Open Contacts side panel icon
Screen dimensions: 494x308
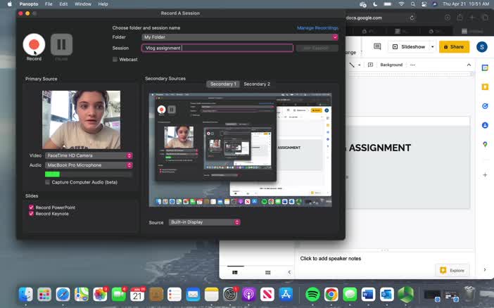[485, 125]
